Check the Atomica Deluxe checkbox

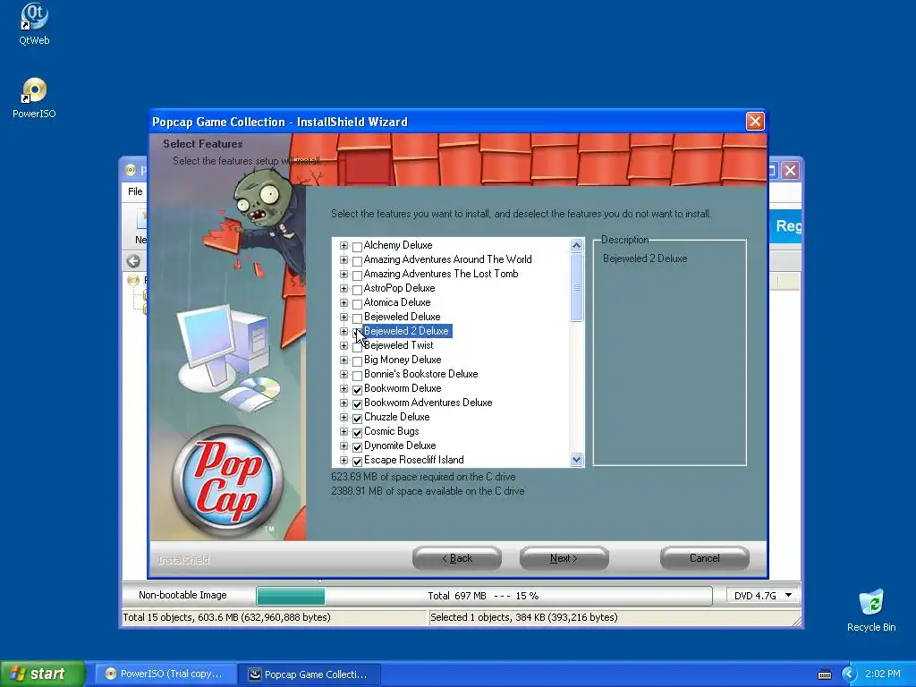(357, 303)
